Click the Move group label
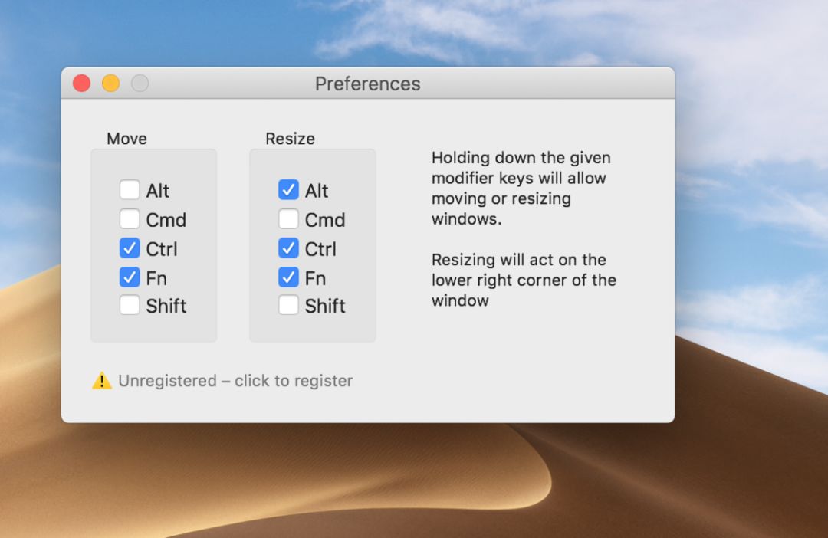The width and height of the screenshot is (828, 538). [127, 139]
